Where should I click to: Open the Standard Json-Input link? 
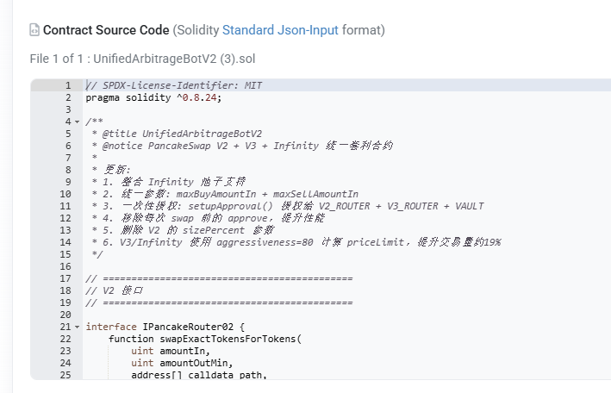tap(280, 30)
